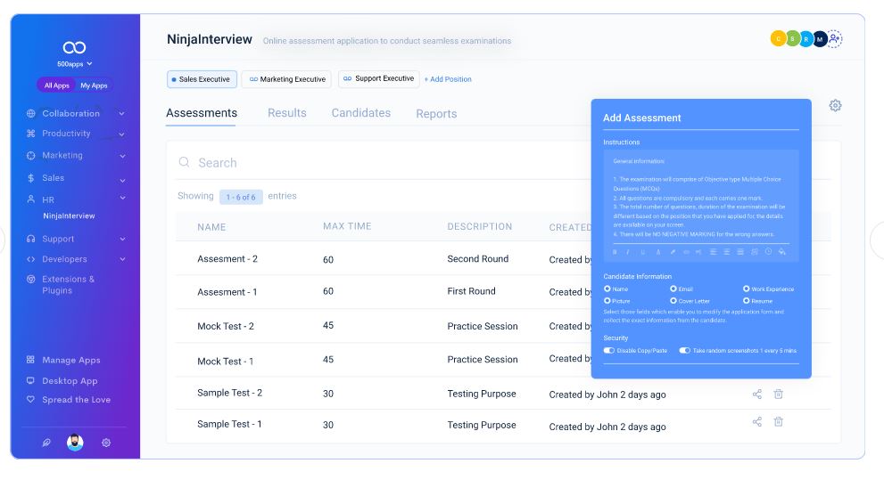Open the Spread the Love link
Viewport: 884px width, 480px height.
(x=76, y=400)
